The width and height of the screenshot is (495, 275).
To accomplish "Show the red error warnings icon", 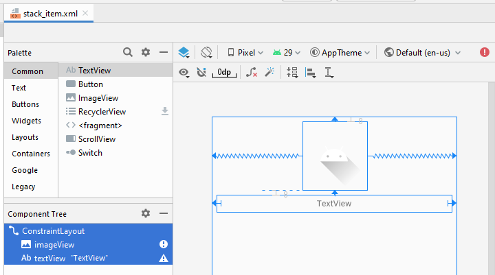I will [484, 52].
